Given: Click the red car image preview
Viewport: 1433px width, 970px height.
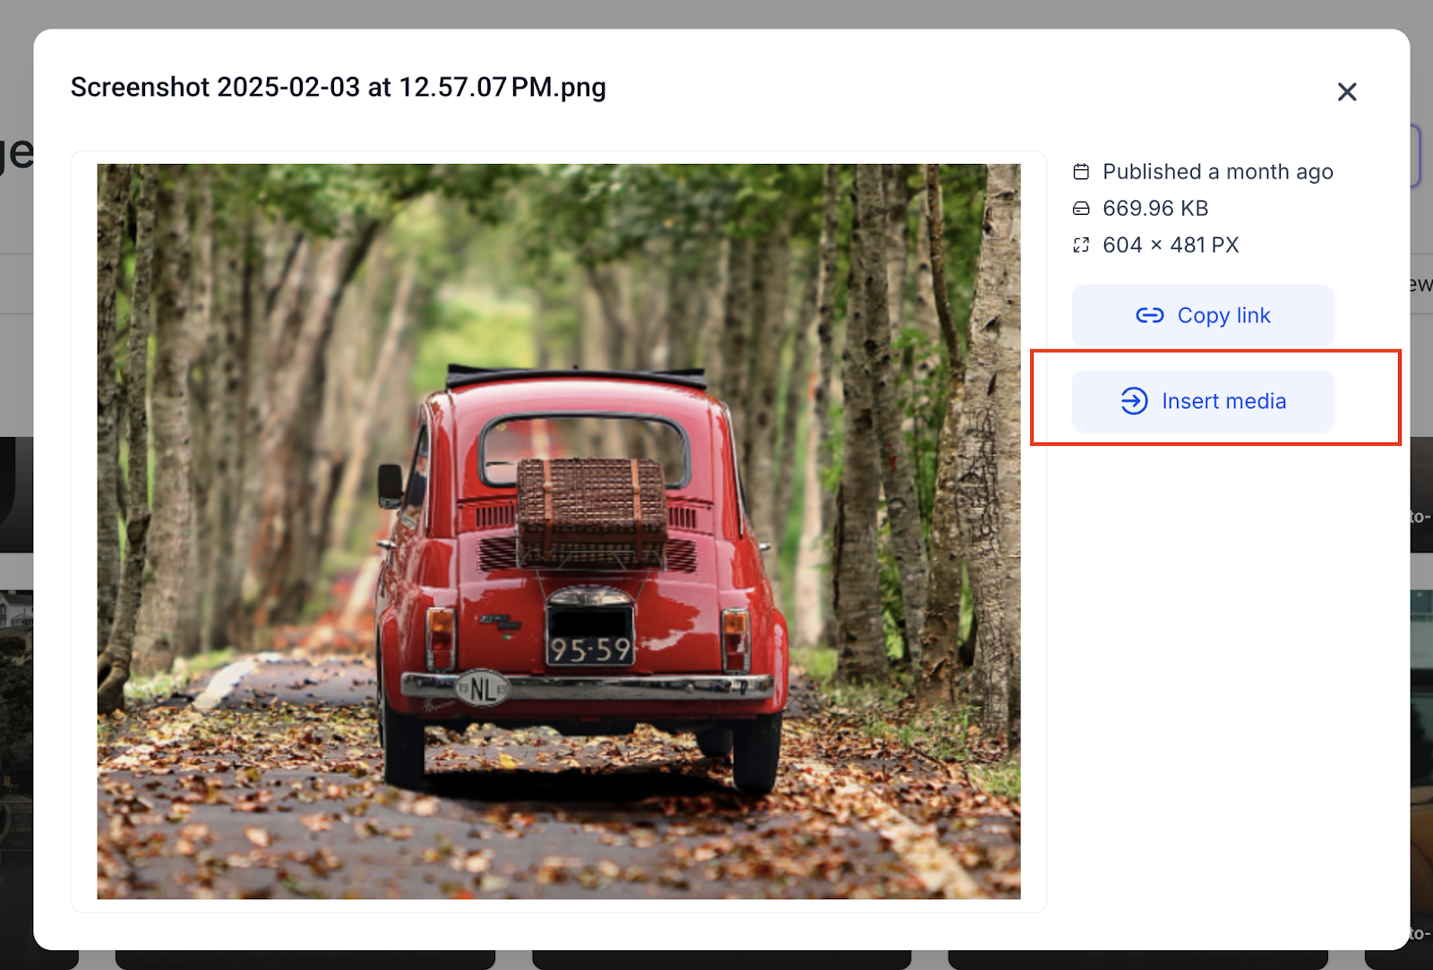Looking at the screenshot, I should point(559,531).
